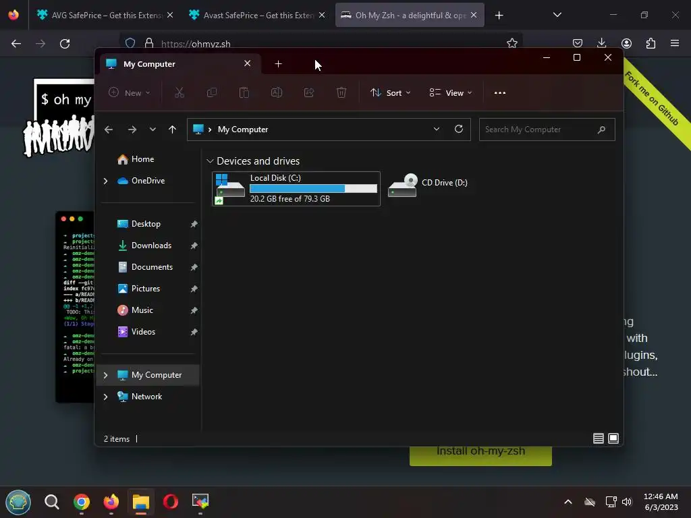Screen dimensions: 691x518
Task: Open the Firefox hamburger menu
Action: (675, 43)
